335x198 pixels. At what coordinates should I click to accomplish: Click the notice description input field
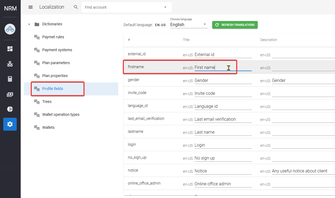[x=303, y=171]
